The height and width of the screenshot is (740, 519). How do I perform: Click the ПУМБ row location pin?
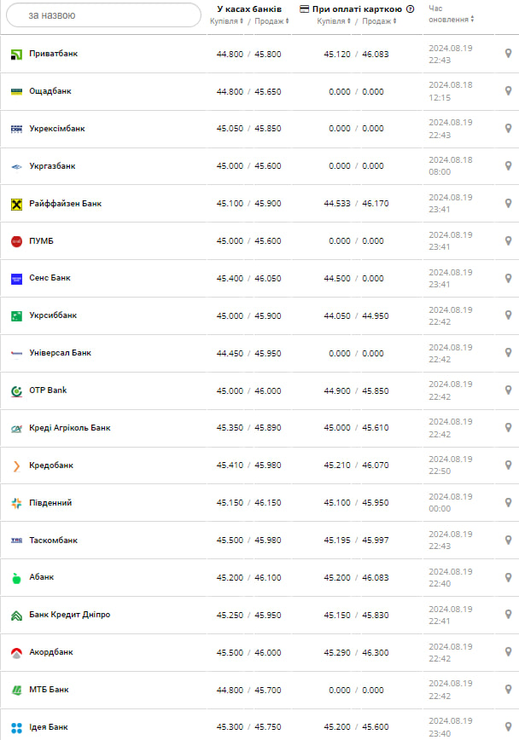pyautogui.click(x=508, y=241)
